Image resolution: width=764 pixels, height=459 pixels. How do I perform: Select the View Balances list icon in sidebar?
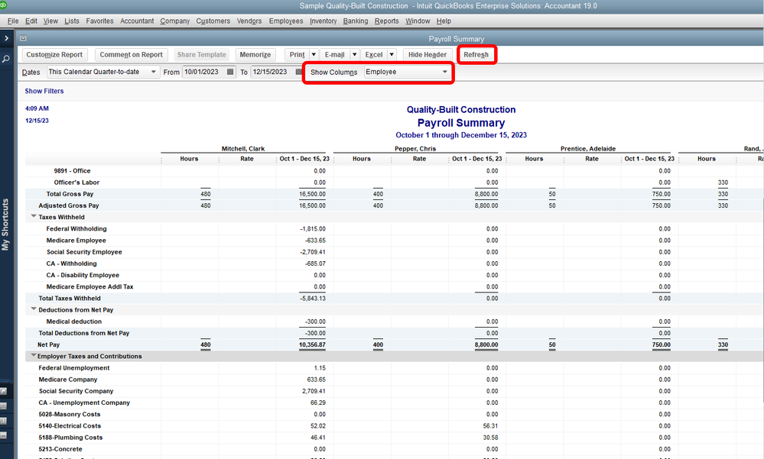pos(3,406)
